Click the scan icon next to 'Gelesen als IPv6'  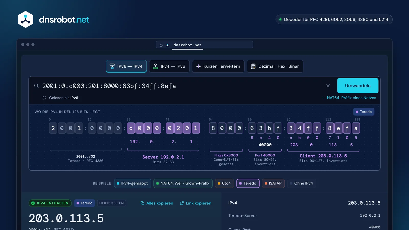coord(44,98)
